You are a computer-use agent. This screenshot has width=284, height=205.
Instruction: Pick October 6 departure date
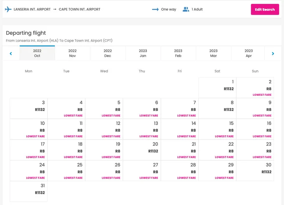[142, 108]
